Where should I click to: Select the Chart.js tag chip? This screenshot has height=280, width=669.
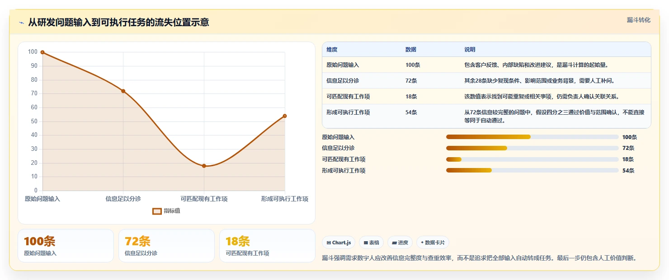coord(339,243)
